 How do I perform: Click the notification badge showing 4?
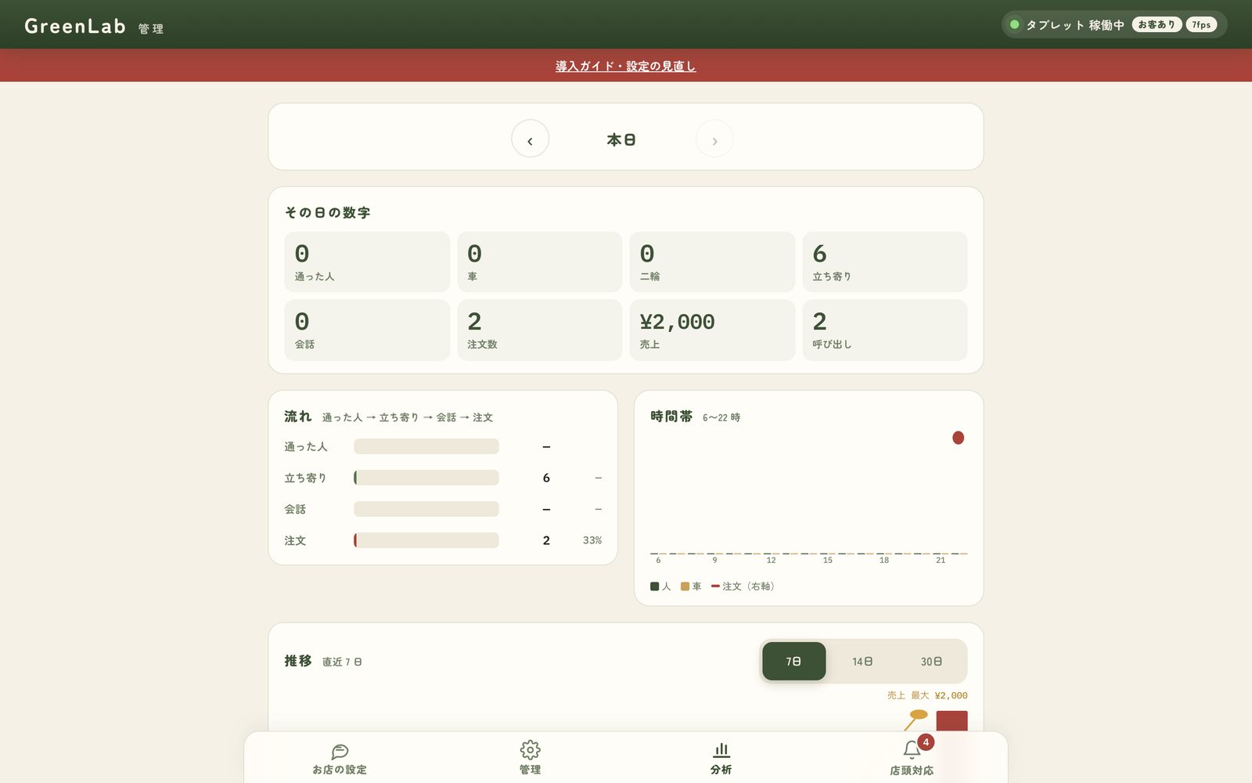[926, 742]
